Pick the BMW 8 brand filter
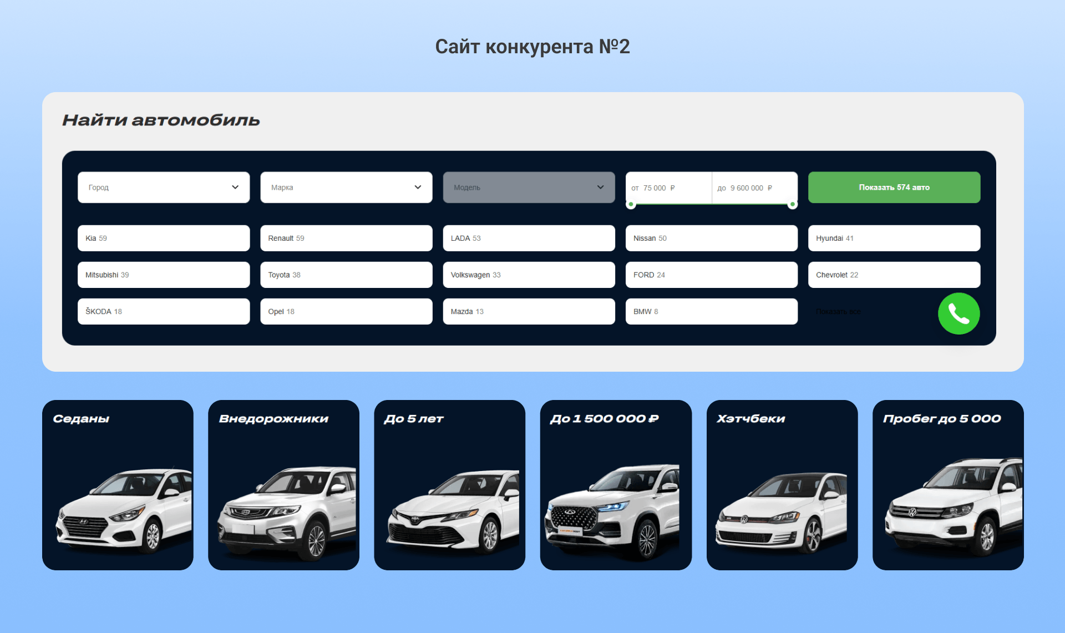Screen dimensions: 1065x633 (711, 311)
